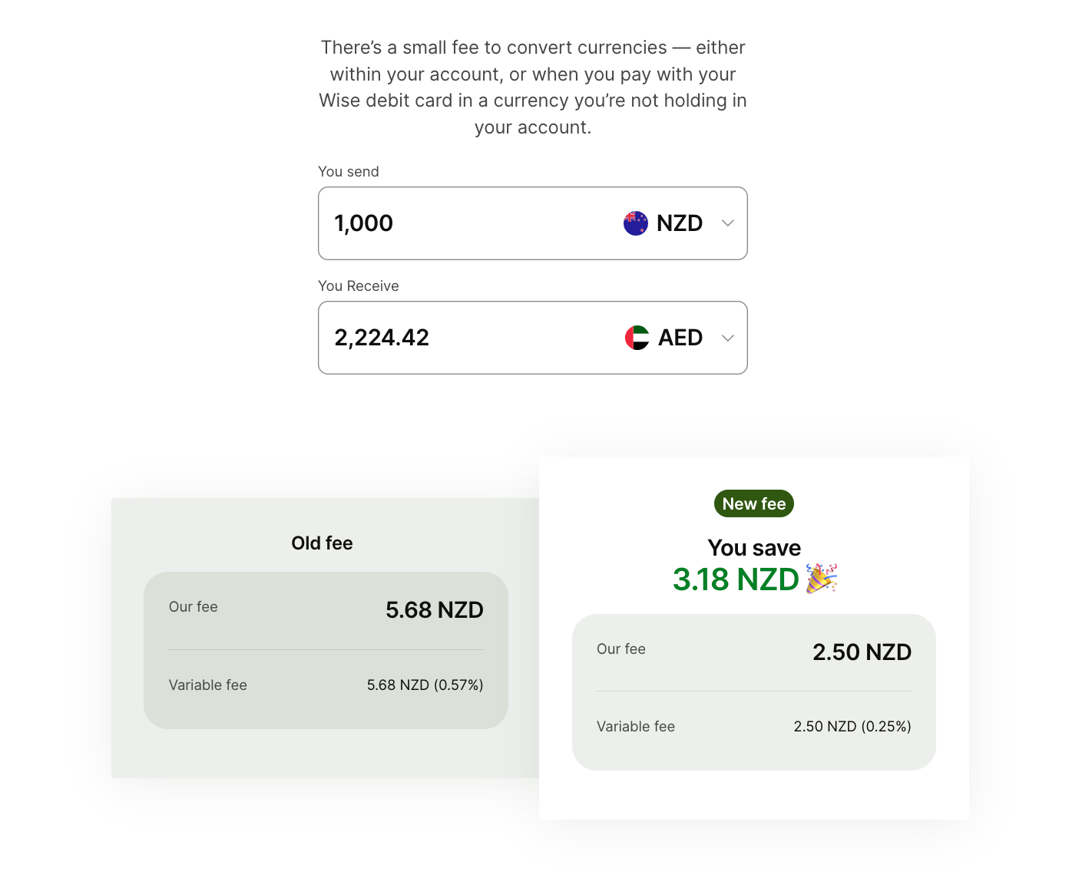Expand the NZD currency chevron

[728, 223]
